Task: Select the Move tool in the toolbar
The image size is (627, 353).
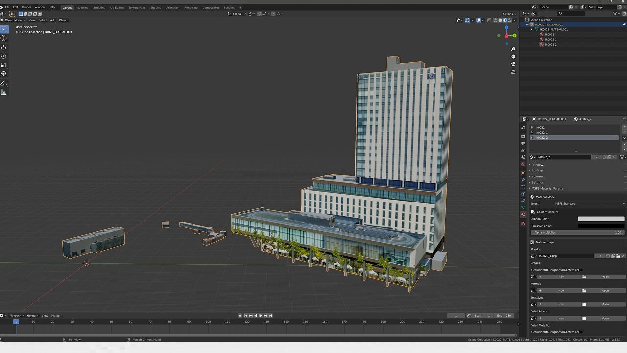Action: click(4, 48)
